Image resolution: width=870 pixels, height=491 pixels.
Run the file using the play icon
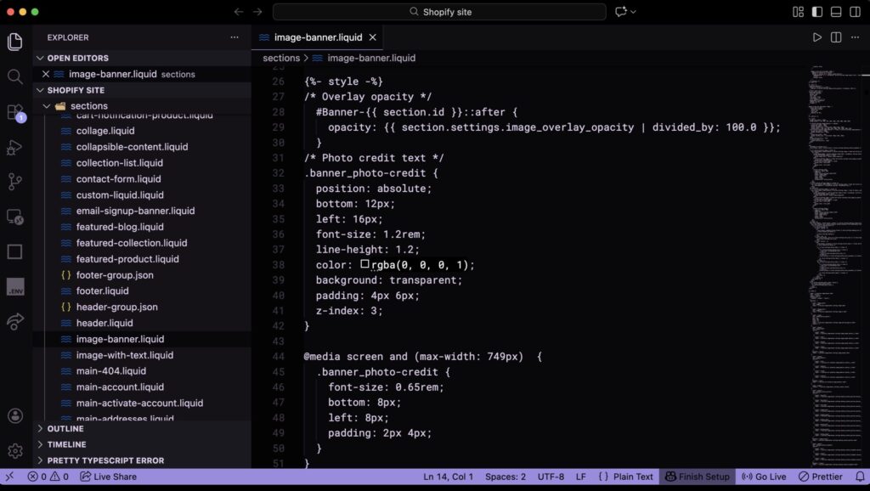[x=816, y=37]
